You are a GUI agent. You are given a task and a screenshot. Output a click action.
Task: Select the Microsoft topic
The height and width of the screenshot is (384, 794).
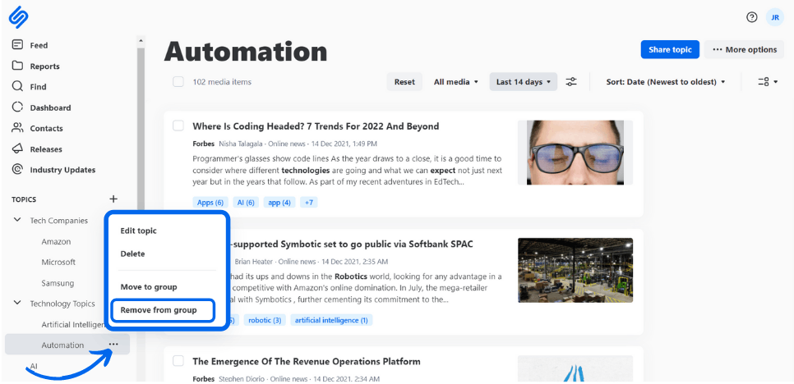coord(58,263)
